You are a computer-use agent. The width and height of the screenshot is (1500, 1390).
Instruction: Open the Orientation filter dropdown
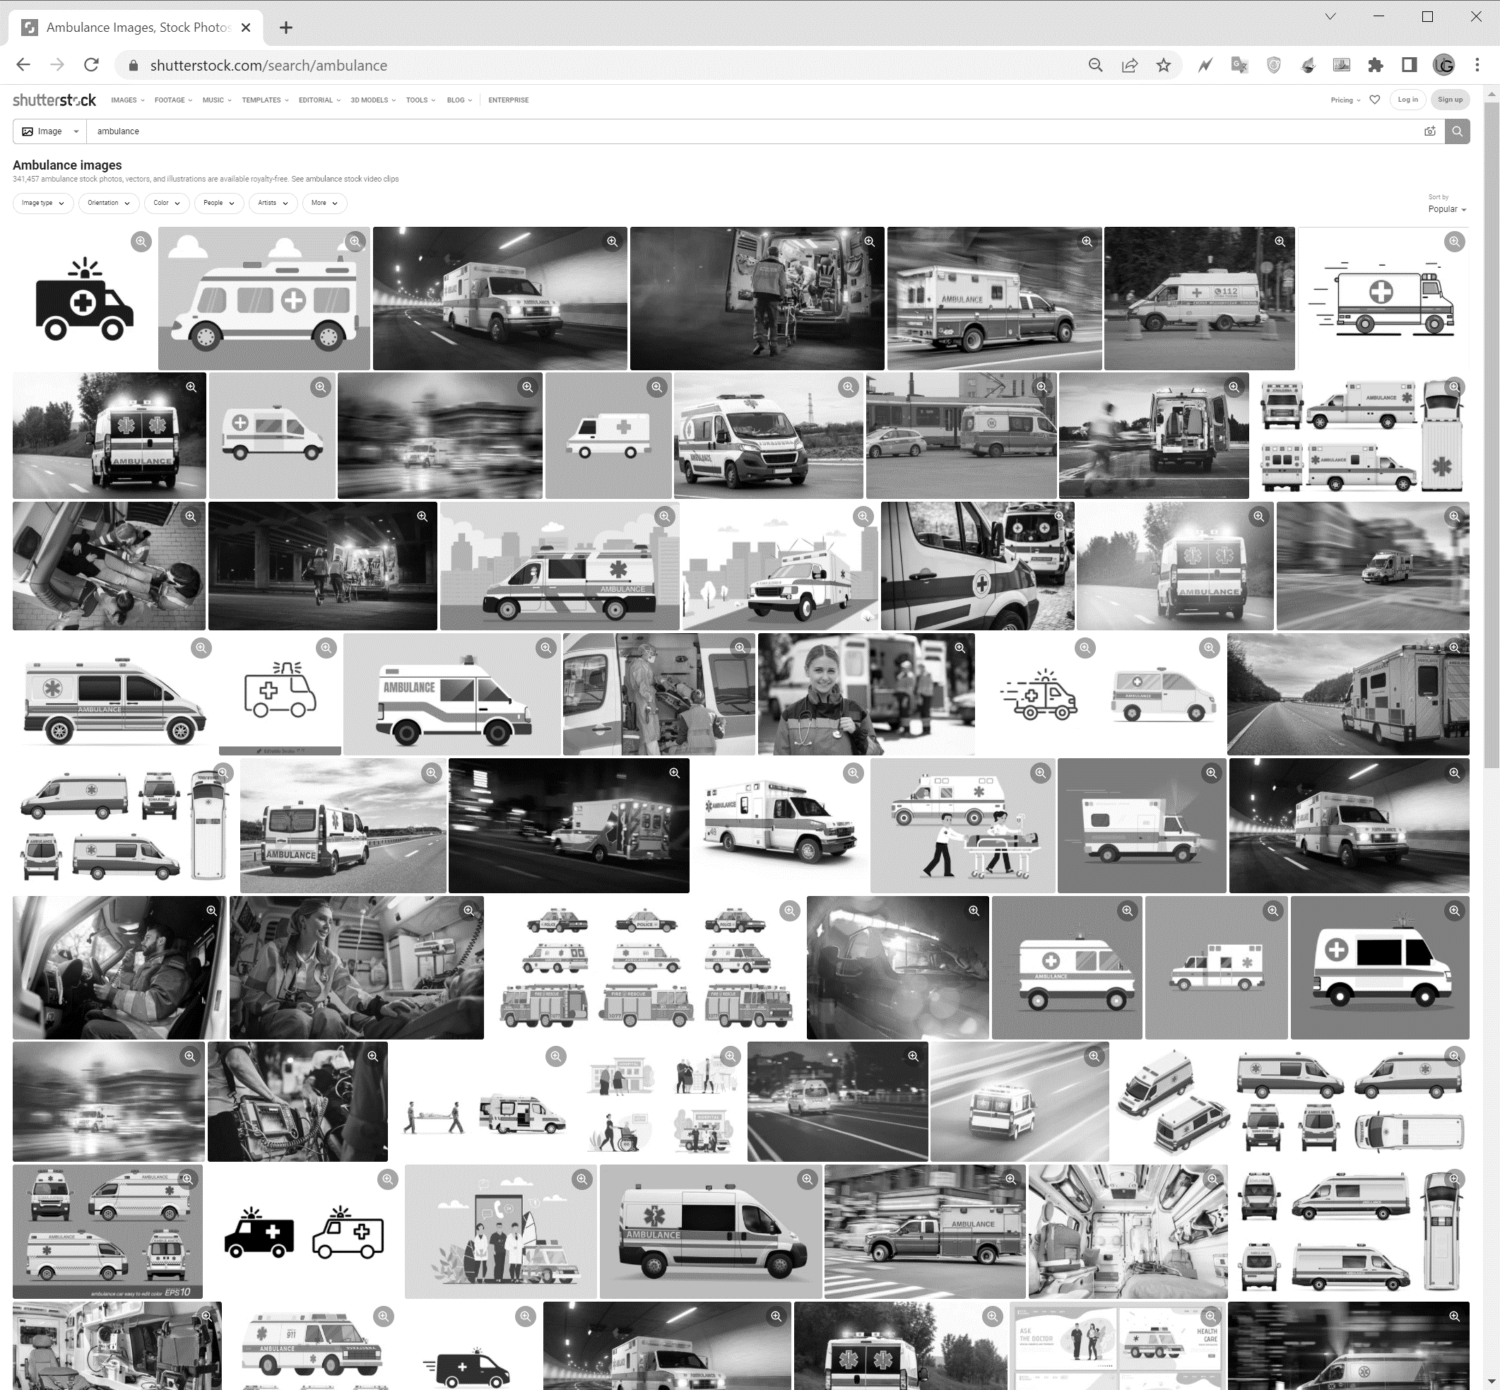pyautogui.click(x=108, y=203)
